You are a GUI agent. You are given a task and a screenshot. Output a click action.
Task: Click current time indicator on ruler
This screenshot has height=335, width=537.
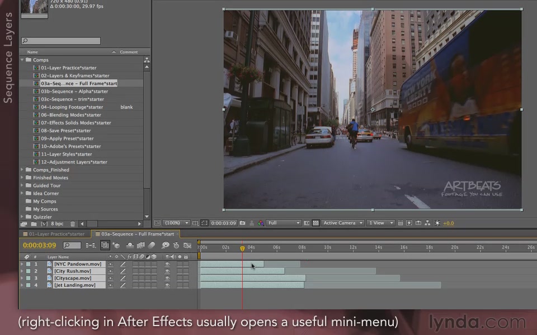(x=242, y=248)
